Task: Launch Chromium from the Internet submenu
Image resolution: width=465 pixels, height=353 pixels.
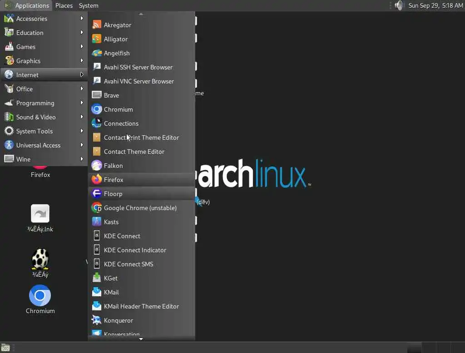Action: pyautogui.click(x=142, y=109)
